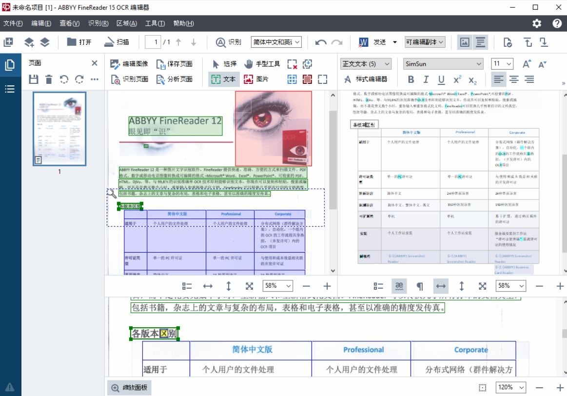Apply superscript formatting
Screen dimensions: 567x396
pyautogui.click(x=457, y=79)
